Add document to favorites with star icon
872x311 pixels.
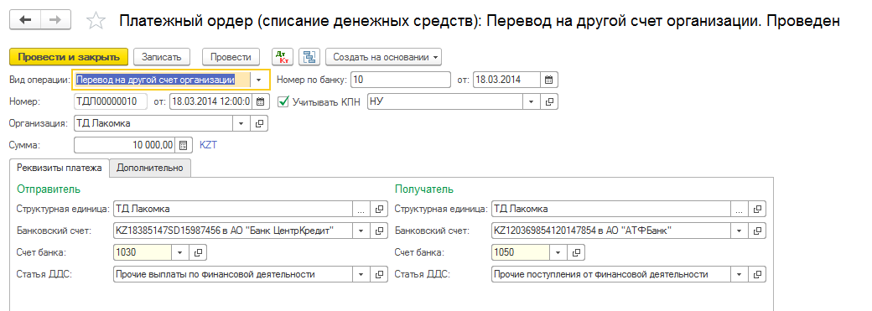coord(96,21)
